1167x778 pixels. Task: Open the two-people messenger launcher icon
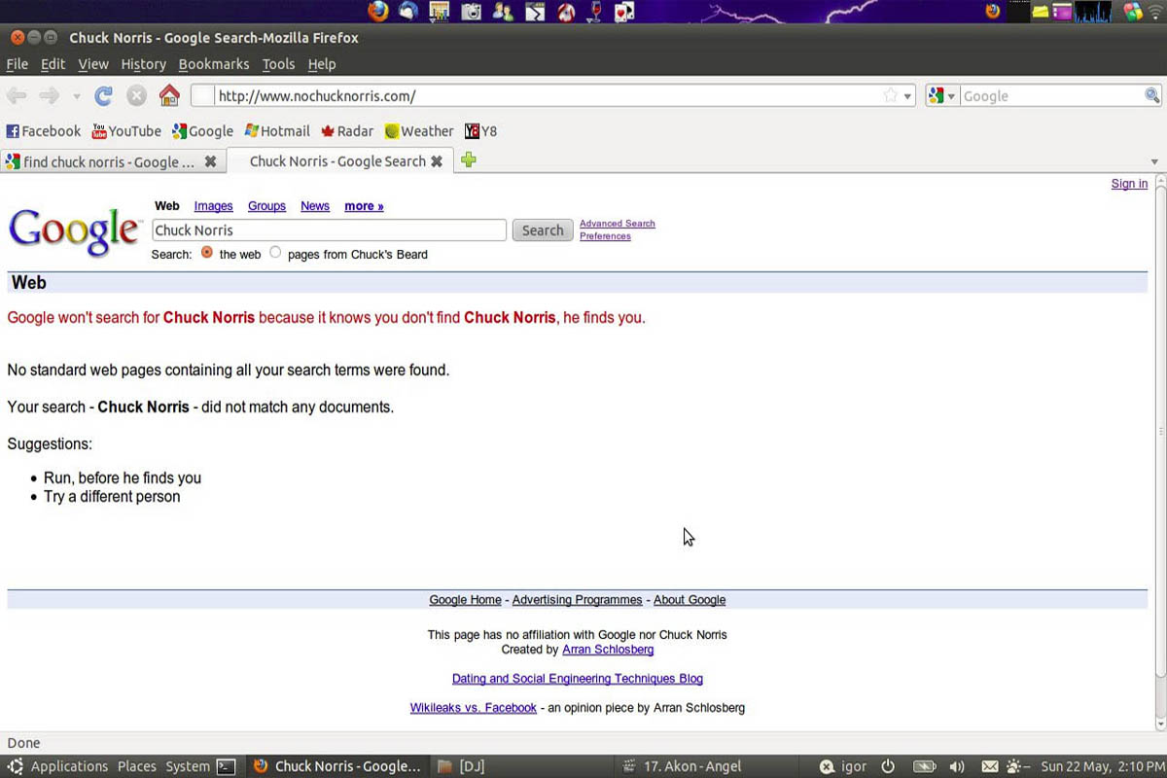coord(503,12)
